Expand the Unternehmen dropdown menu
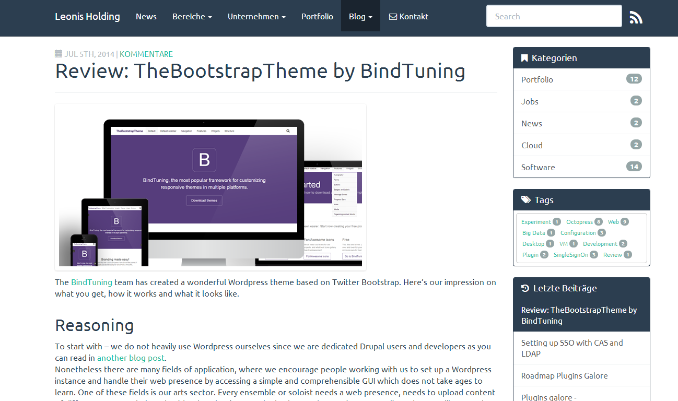The height and width of the screenshot is (401, 678). pos(256,17)
